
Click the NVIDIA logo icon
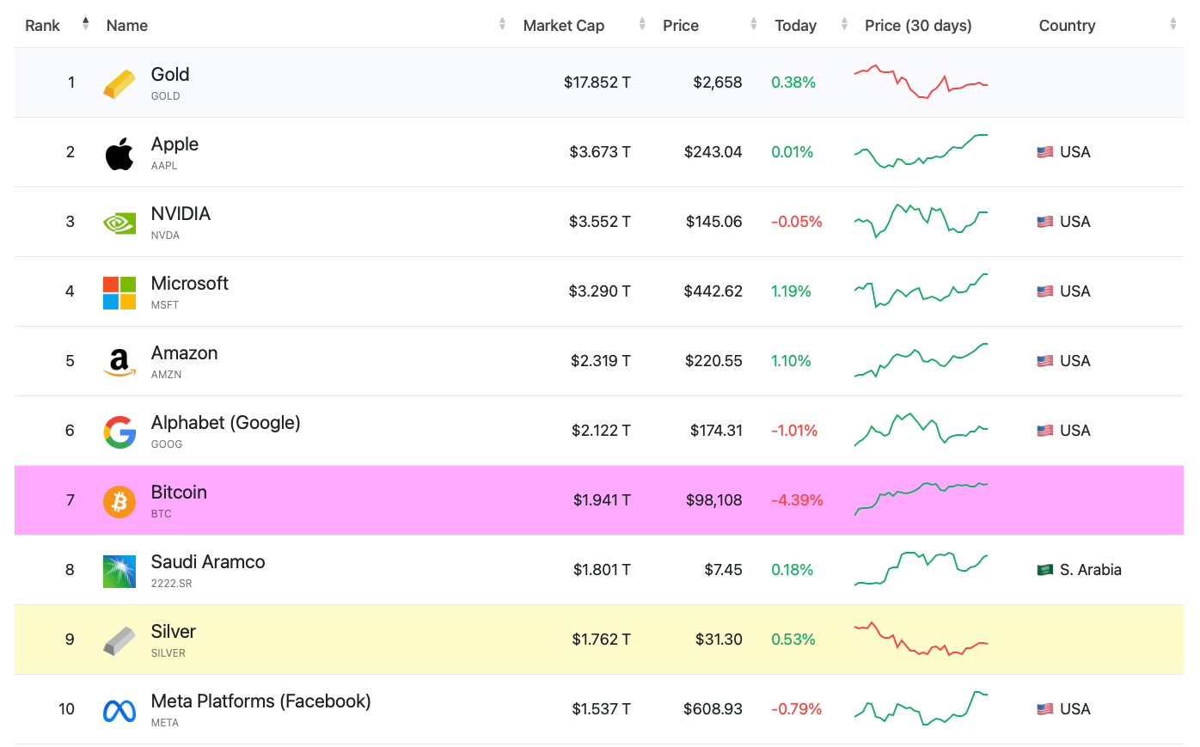coord(119,223)
